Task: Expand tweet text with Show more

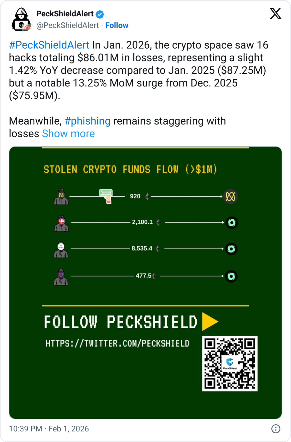Action: coord(68,134)
